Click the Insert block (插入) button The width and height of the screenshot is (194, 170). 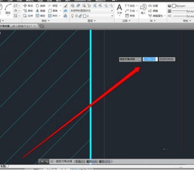click(143, 9)
